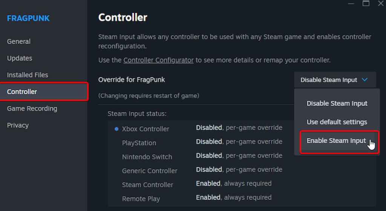Open the Privacy settings tab
The width and height of the screenshot is (386, 211).
point(18,125)
